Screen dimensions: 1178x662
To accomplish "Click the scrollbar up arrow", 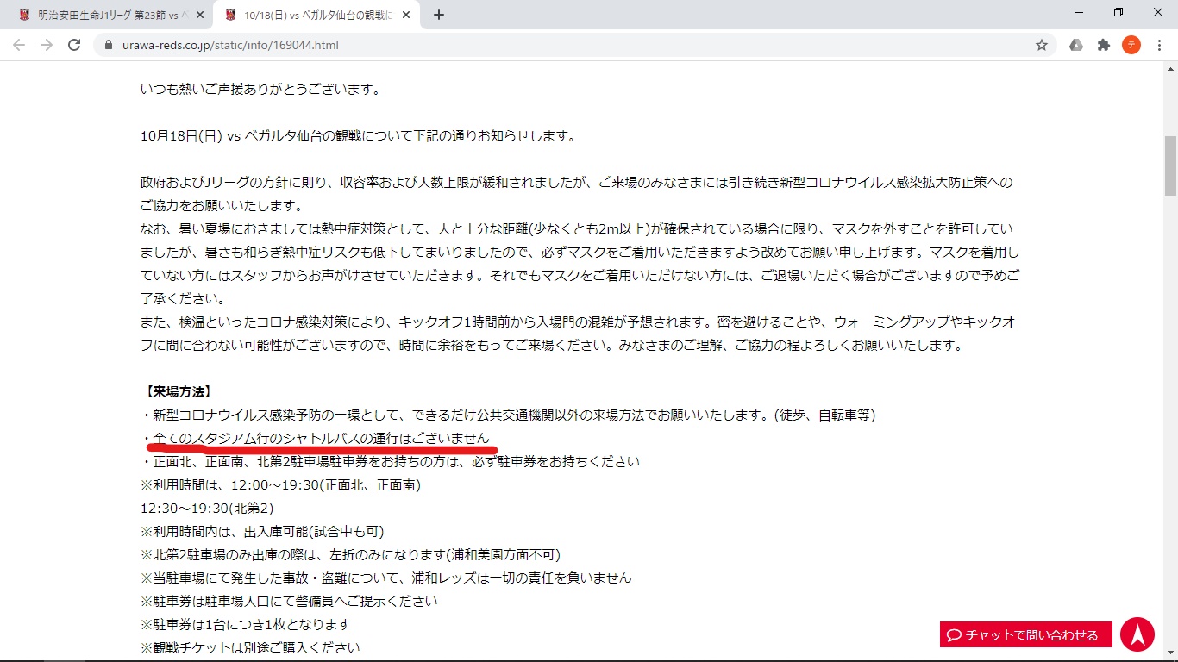I will tap(1170, 68).
